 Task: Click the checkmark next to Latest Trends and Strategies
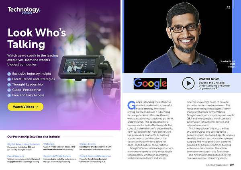pyautogui.click(x=9, y=79)
